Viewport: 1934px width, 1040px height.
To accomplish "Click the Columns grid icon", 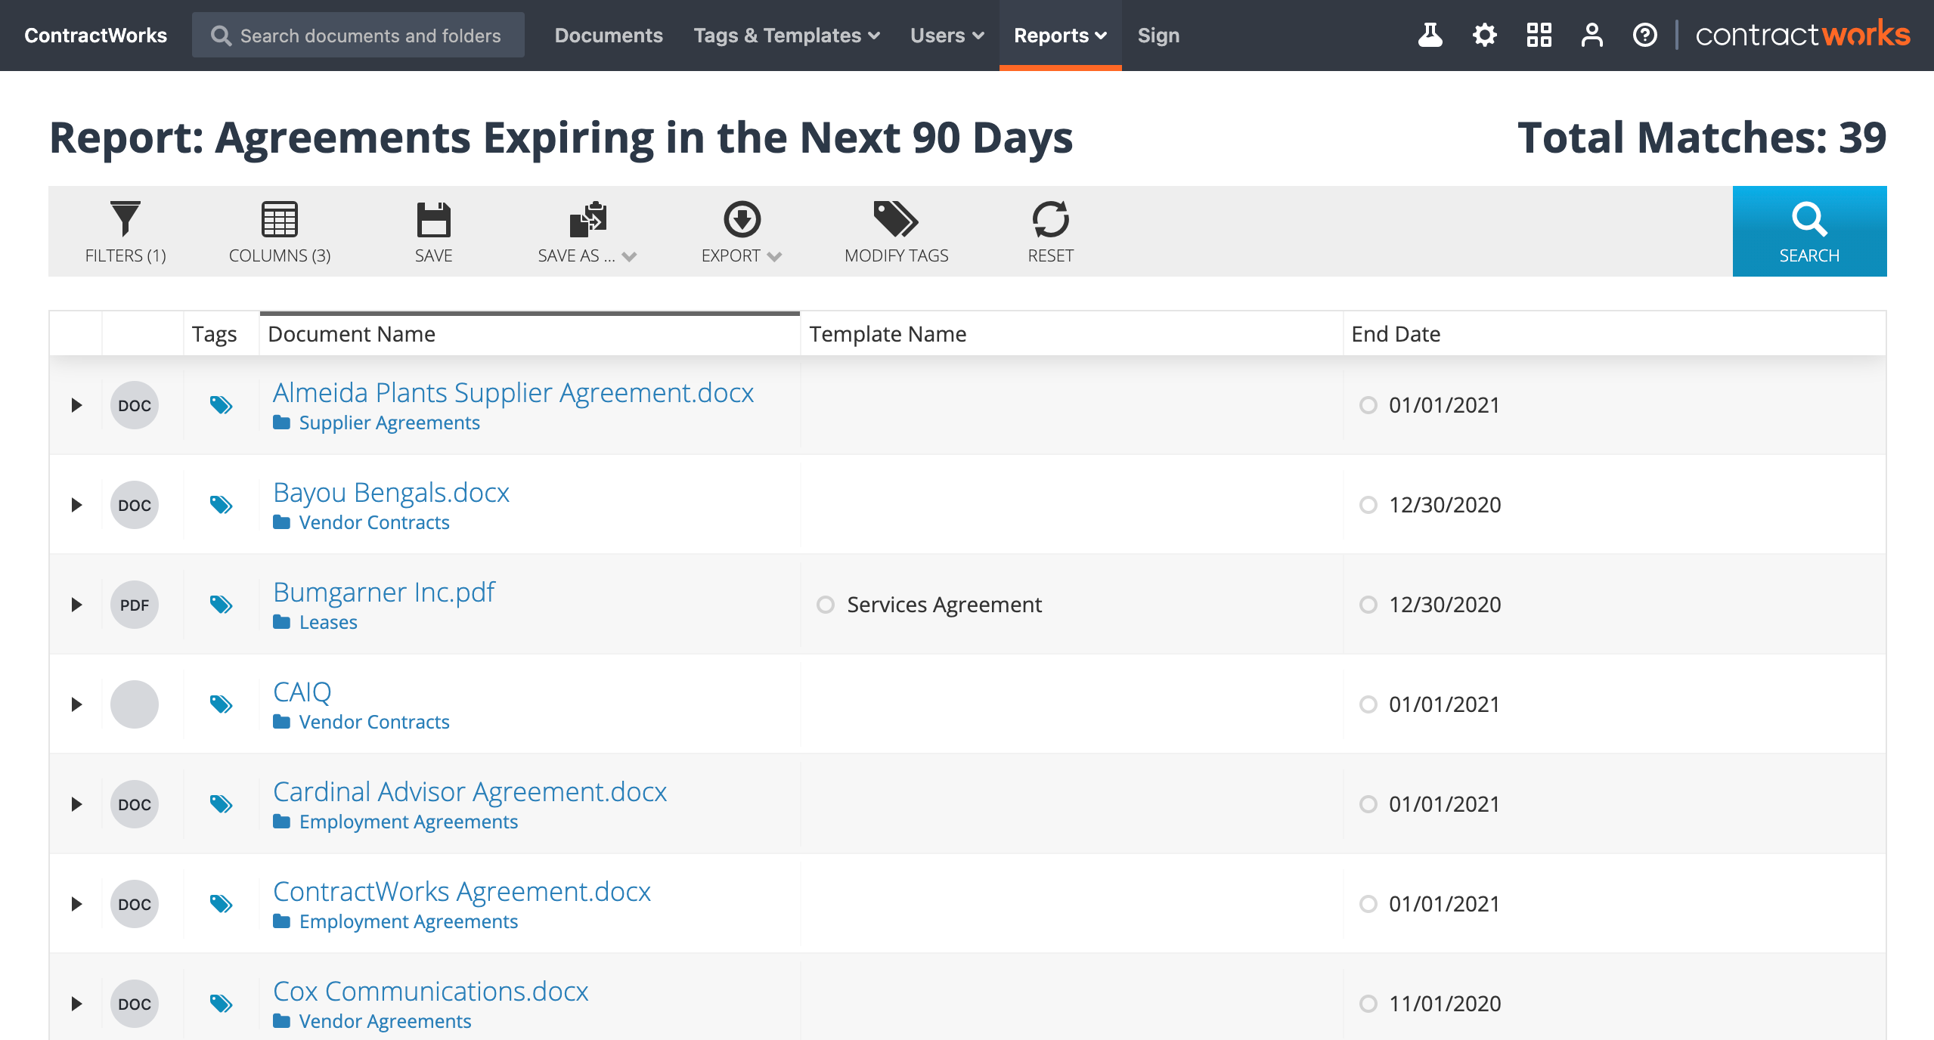I will click(279, 219).
